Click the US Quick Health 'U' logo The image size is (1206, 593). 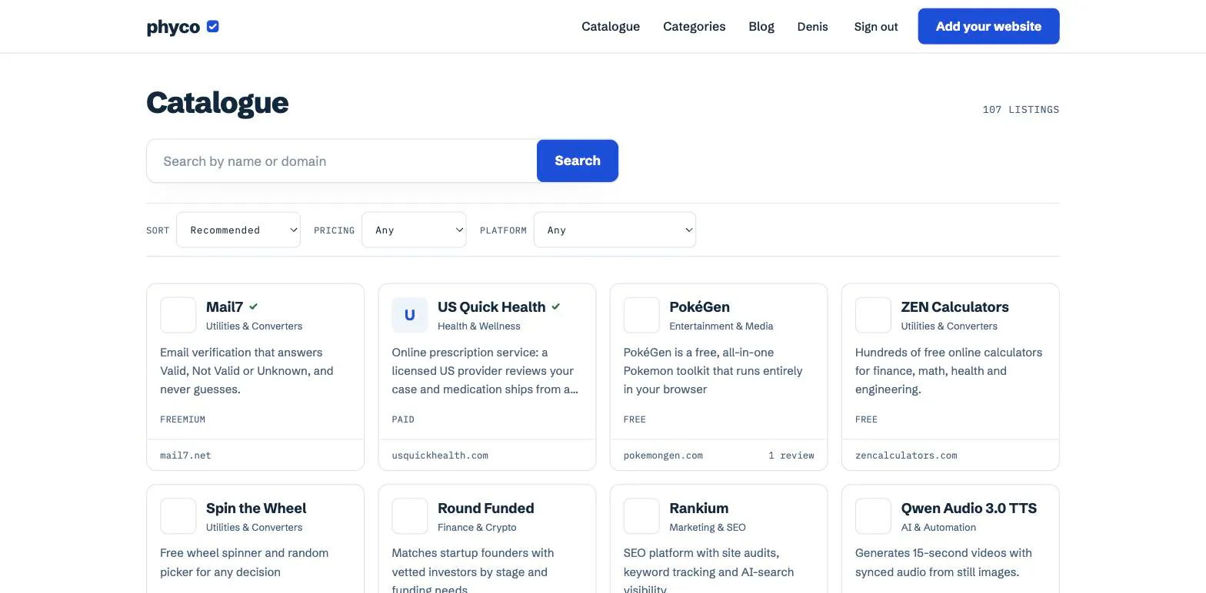click(x=410, y=315)
